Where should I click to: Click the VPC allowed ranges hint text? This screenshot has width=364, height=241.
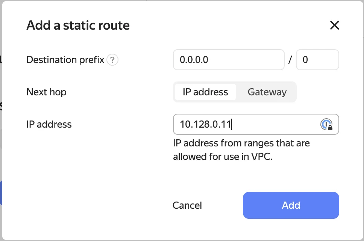coord(241,150)
